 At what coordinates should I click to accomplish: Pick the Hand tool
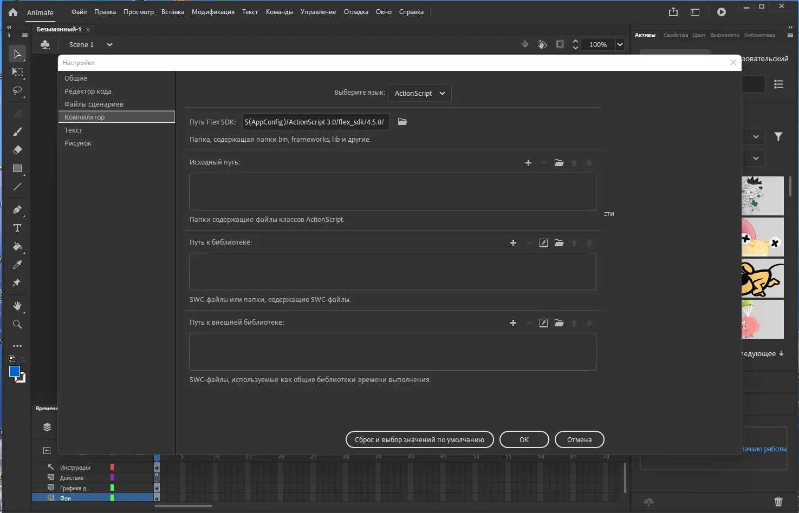pos(17,306)
